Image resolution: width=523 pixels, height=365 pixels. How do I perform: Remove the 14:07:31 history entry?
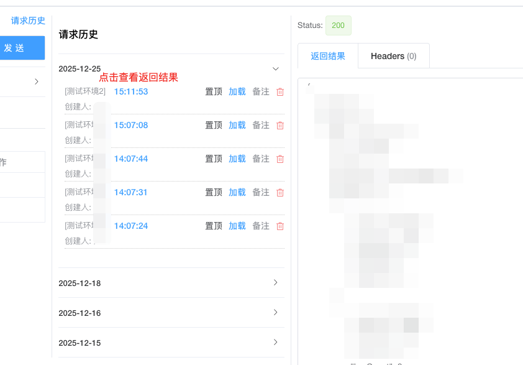[x=280, y=193]
